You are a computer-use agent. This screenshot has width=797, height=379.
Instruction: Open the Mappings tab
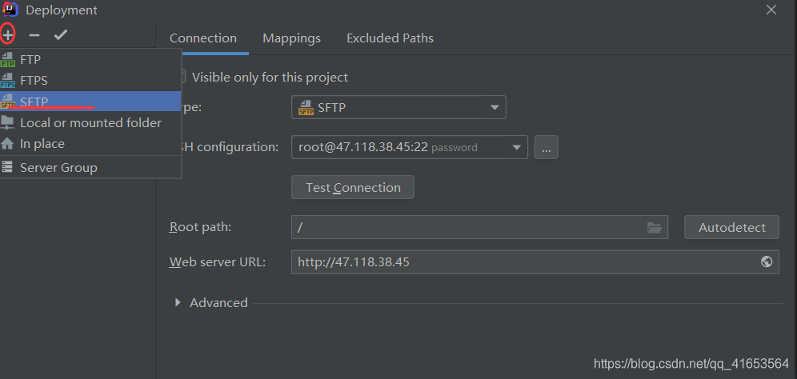[291, 38]
